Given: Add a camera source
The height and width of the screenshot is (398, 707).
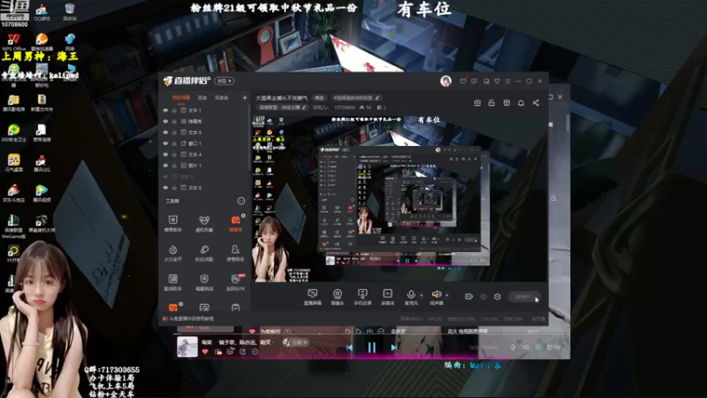Looking at the screenshot, I should pyautogui.click(x=338, y=297).
